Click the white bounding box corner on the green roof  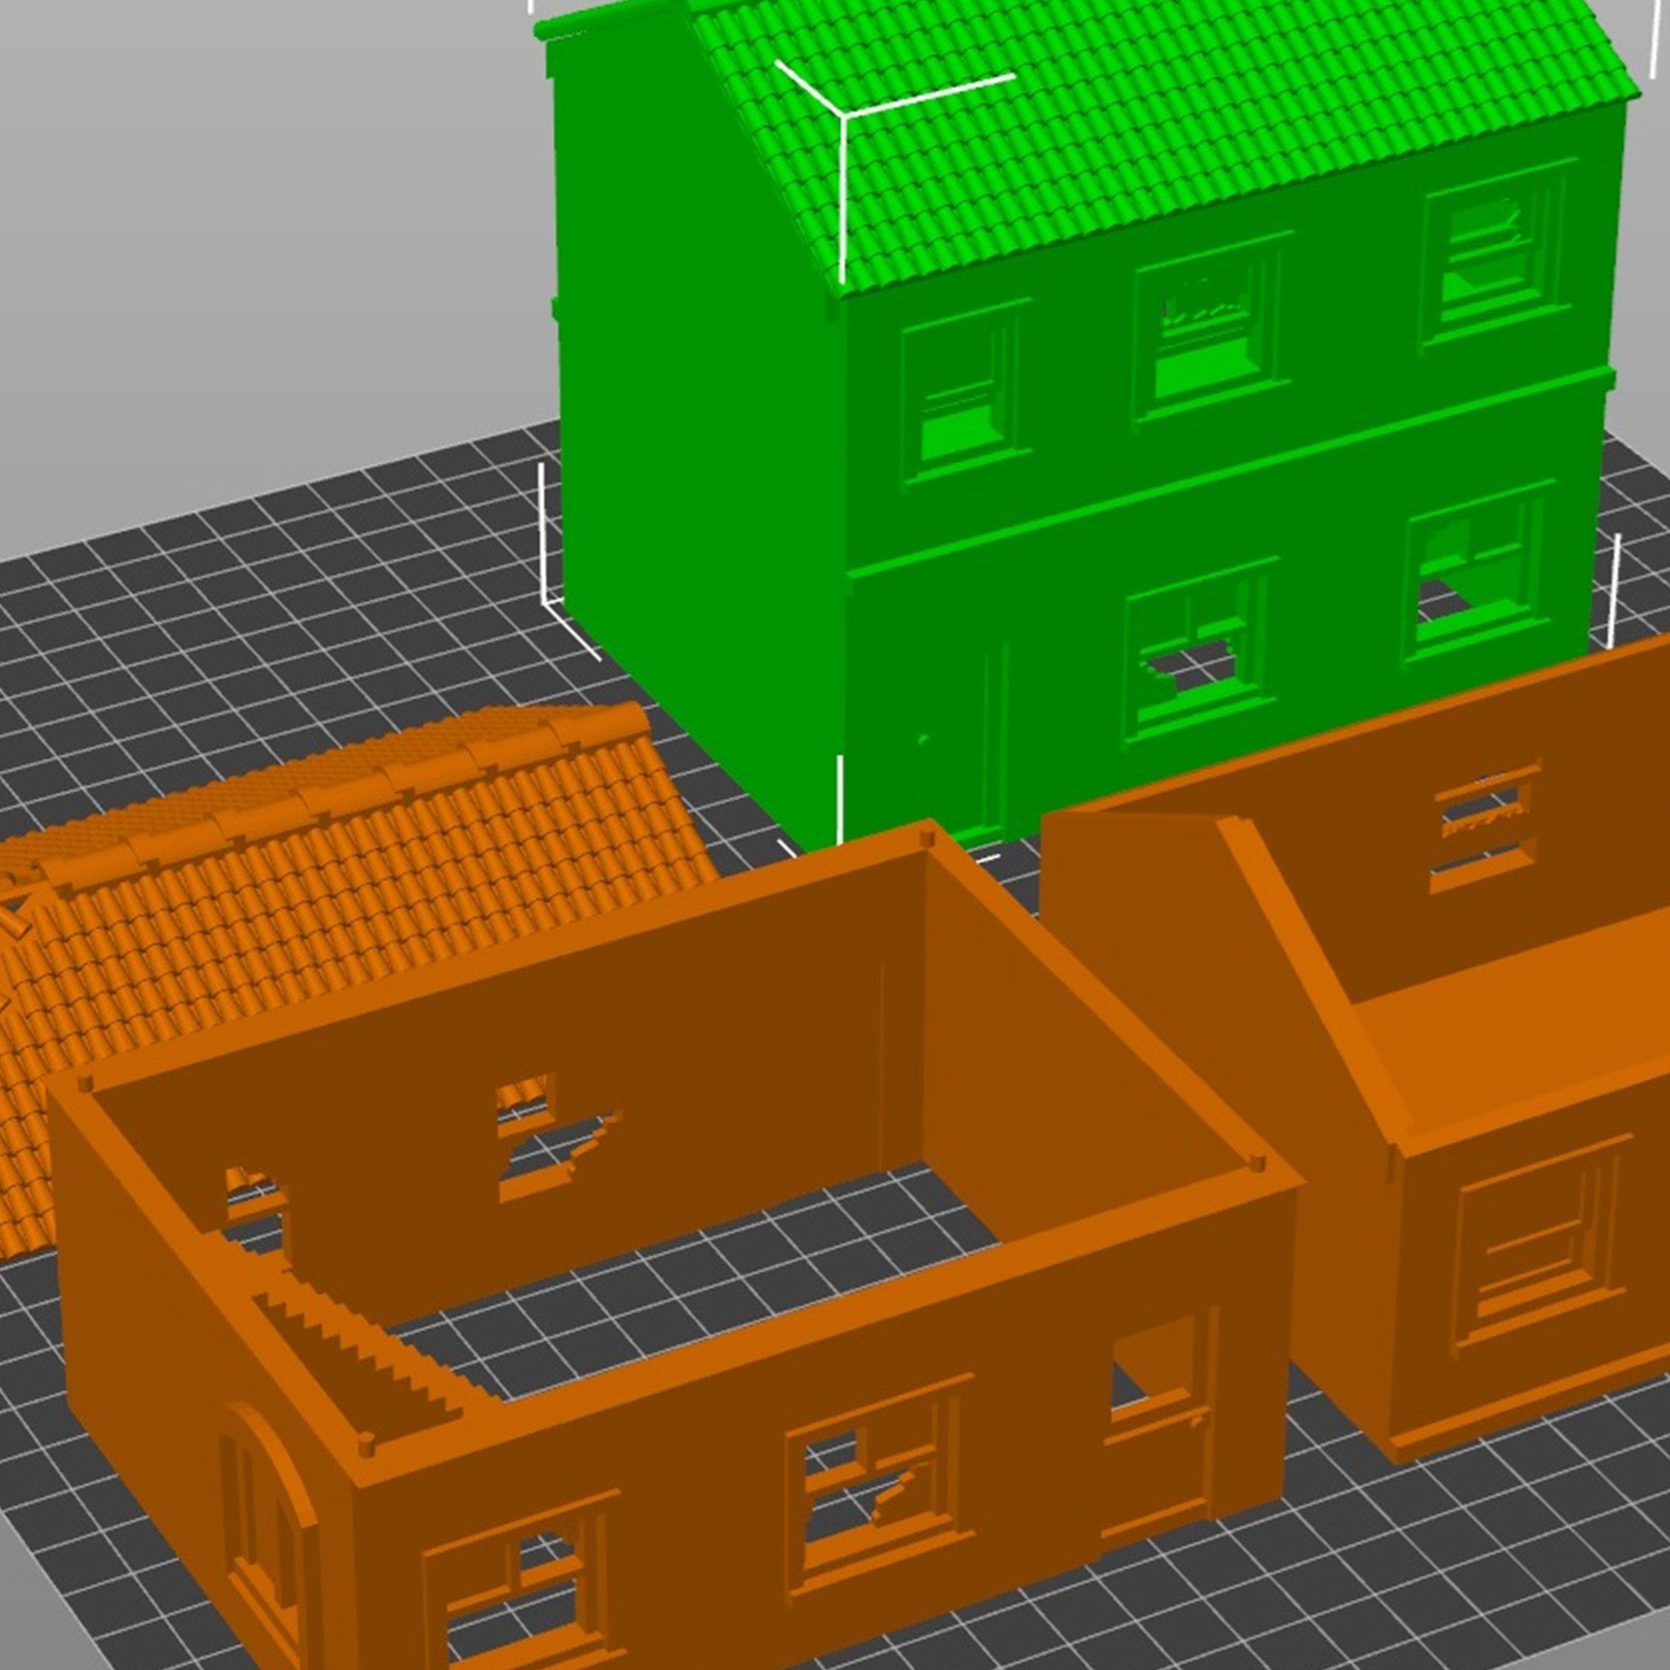(x=843, y=115)
